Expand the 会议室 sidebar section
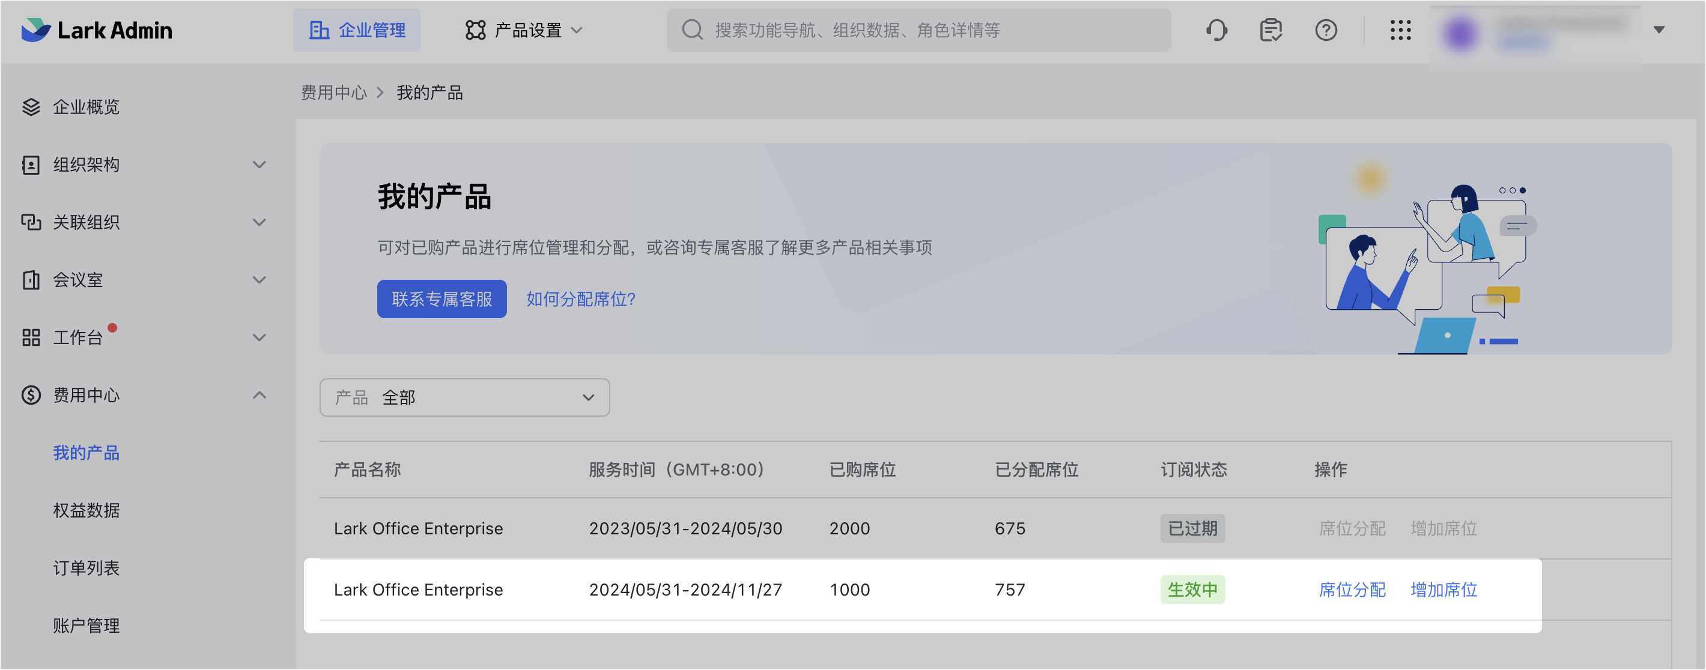The height and width of the screenshot is (670, 1706). [260, 279]
